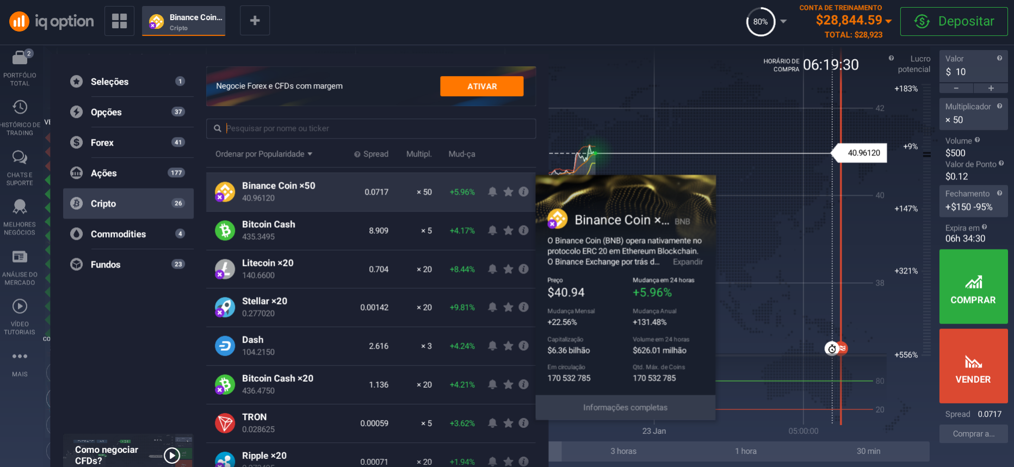Screen dimensions: 1014x467
Task: Select the Ações category
Action: 128,173
